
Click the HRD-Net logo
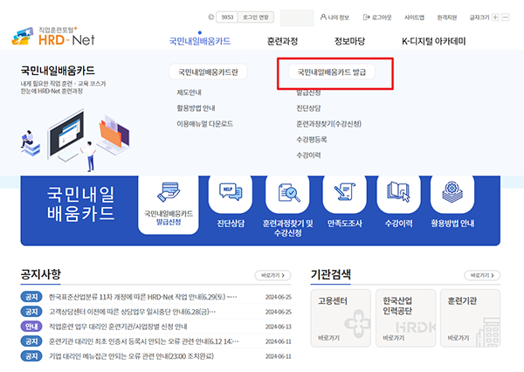[53, 37]
